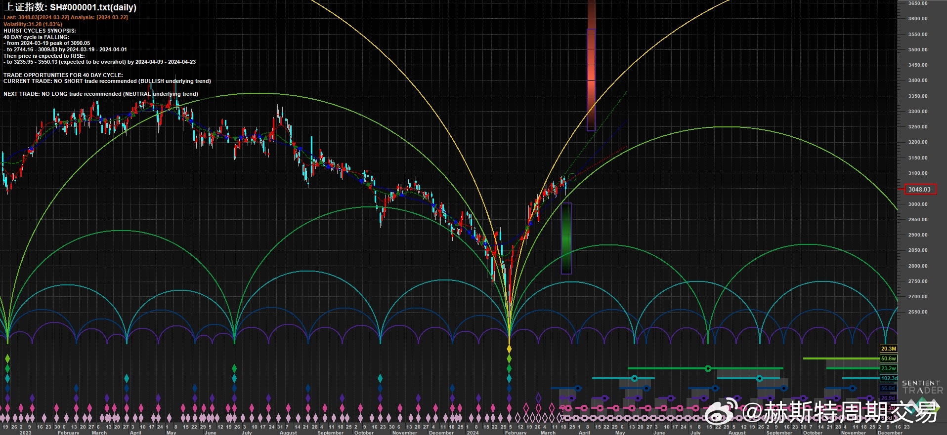Click the 2750.00 price axis label
Viewport: 947px width, 435px height.
point(918,281)
